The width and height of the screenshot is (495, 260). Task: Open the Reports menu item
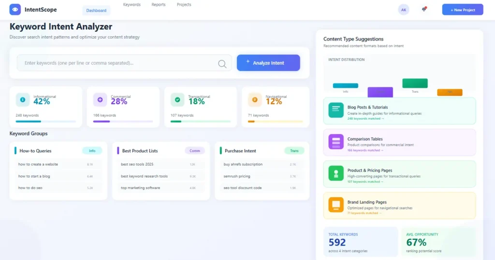159,5
